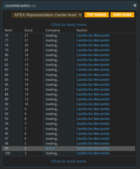Click the bottom 'Click to load more' link
The height and width of the screenshot is (169, 140).
coord(69,161)
